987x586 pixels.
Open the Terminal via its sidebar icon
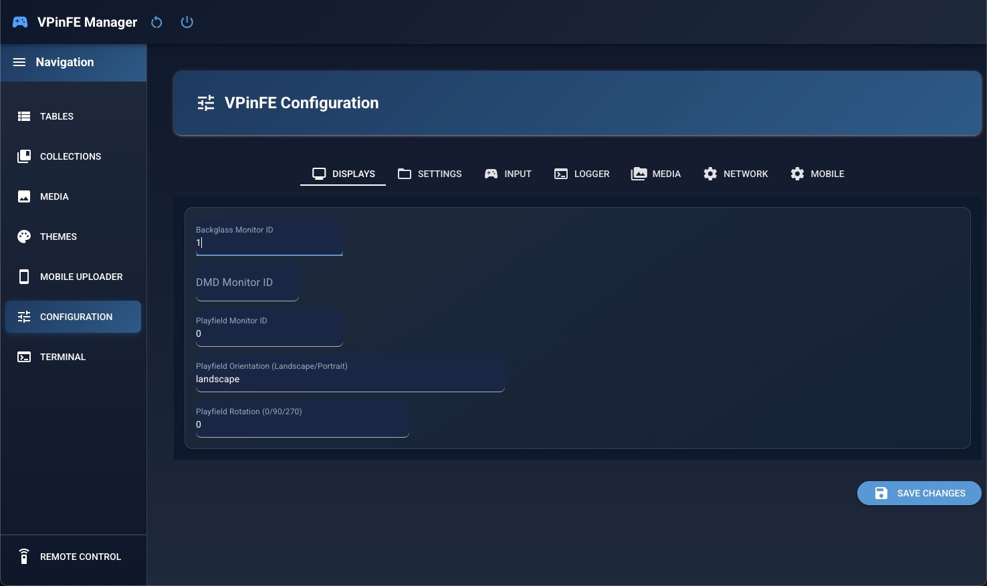(x=23, y=356)
